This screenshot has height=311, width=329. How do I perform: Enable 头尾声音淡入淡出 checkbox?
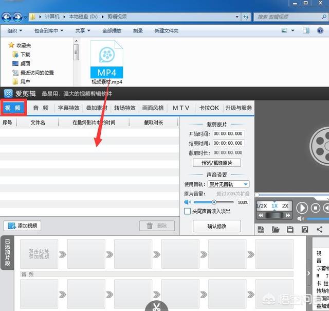[187, 211]
